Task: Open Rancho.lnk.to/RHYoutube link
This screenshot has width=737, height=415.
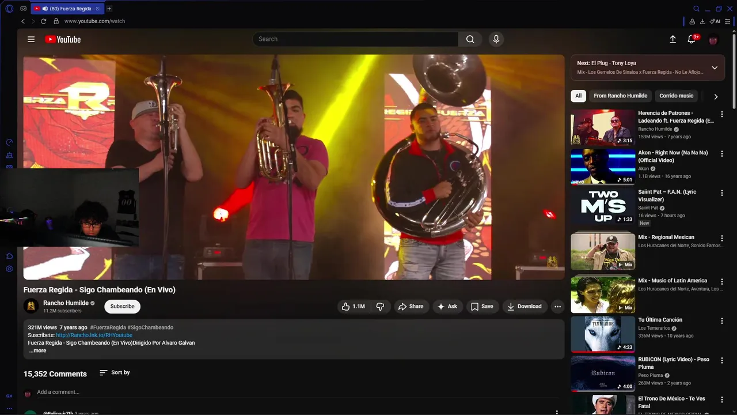Action: point(94,335)
